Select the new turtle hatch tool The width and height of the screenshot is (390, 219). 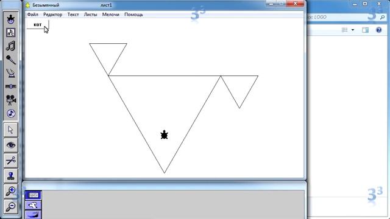coord(11,19)
